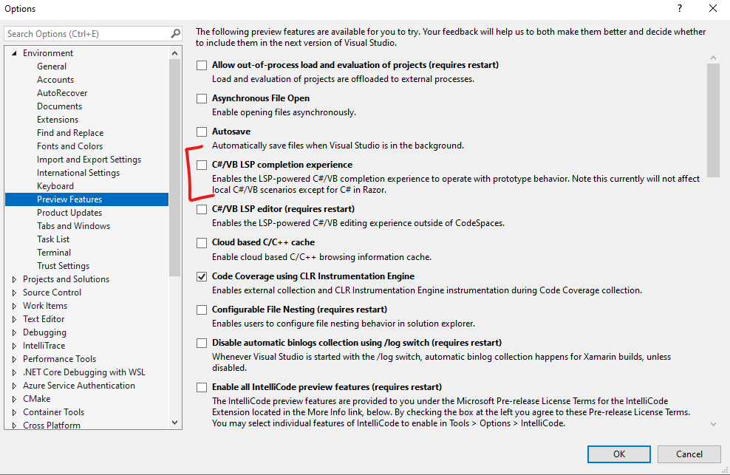Viewport: 730px width, 475px height.
Task: Uncheck Code Coverage using CLR Instrumentation Engine
Action: coord(202,276)
